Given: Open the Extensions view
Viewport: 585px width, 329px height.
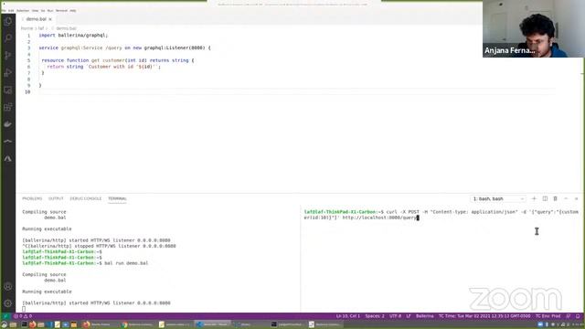Looking at the screenshot, I should pyautogui.click(x=8, y=107).
